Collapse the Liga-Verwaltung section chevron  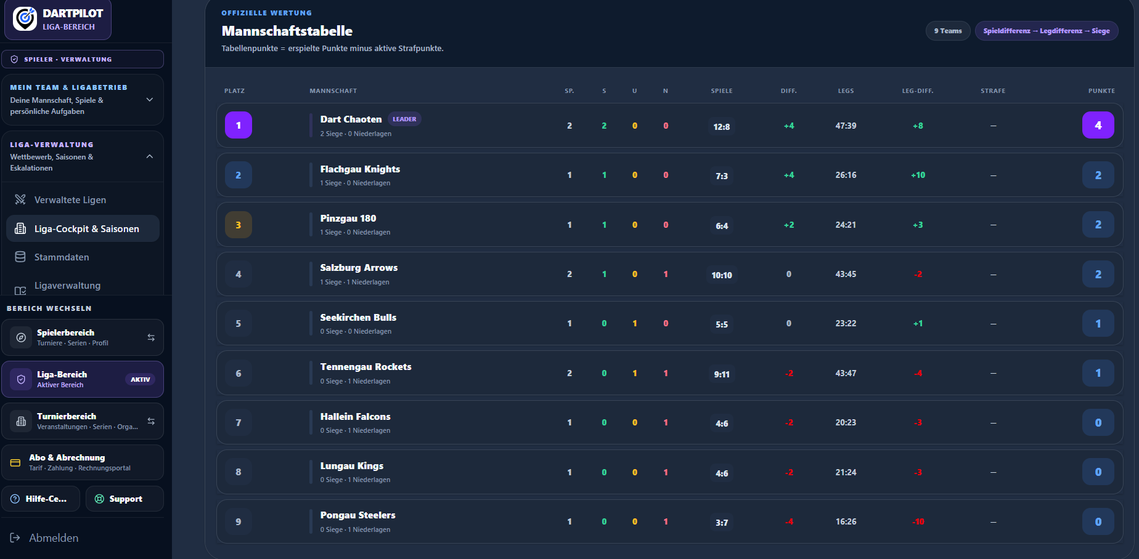[150, 156]
